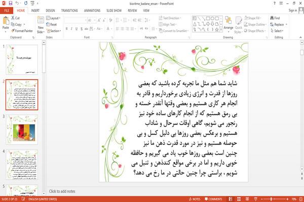Collapse the ribbon with the arrow
The image size is (304, 202).
tap(300, 37)
